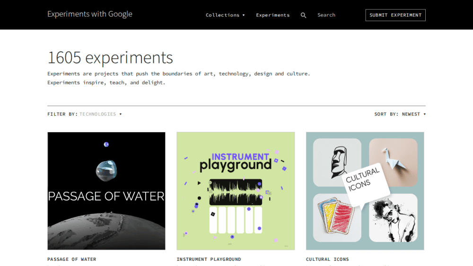Viewport: 473px width, 266px height.
Task: Open the Collections dropdown menu
Action: coord(225,15)
